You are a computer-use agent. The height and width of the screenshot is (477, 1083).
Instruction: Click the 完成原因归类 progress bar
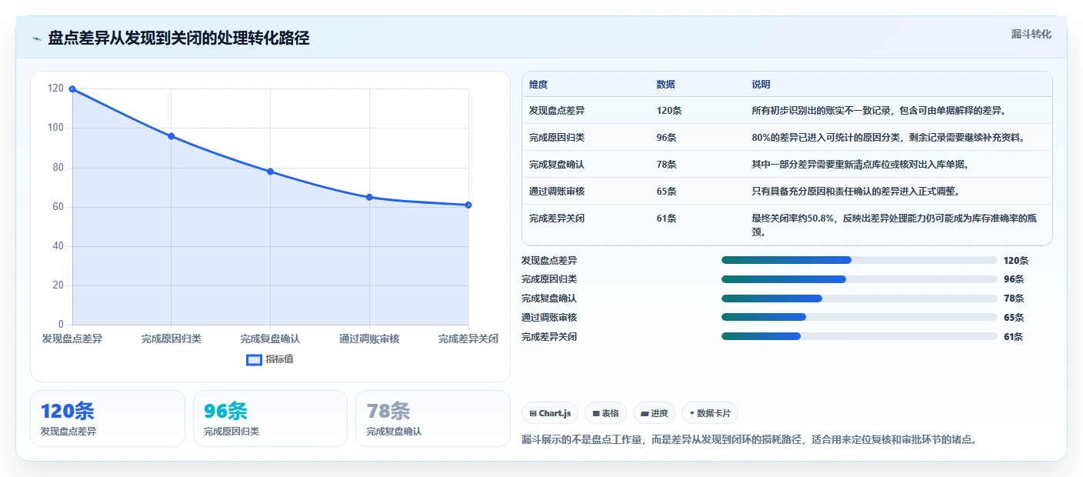(859, 279)
